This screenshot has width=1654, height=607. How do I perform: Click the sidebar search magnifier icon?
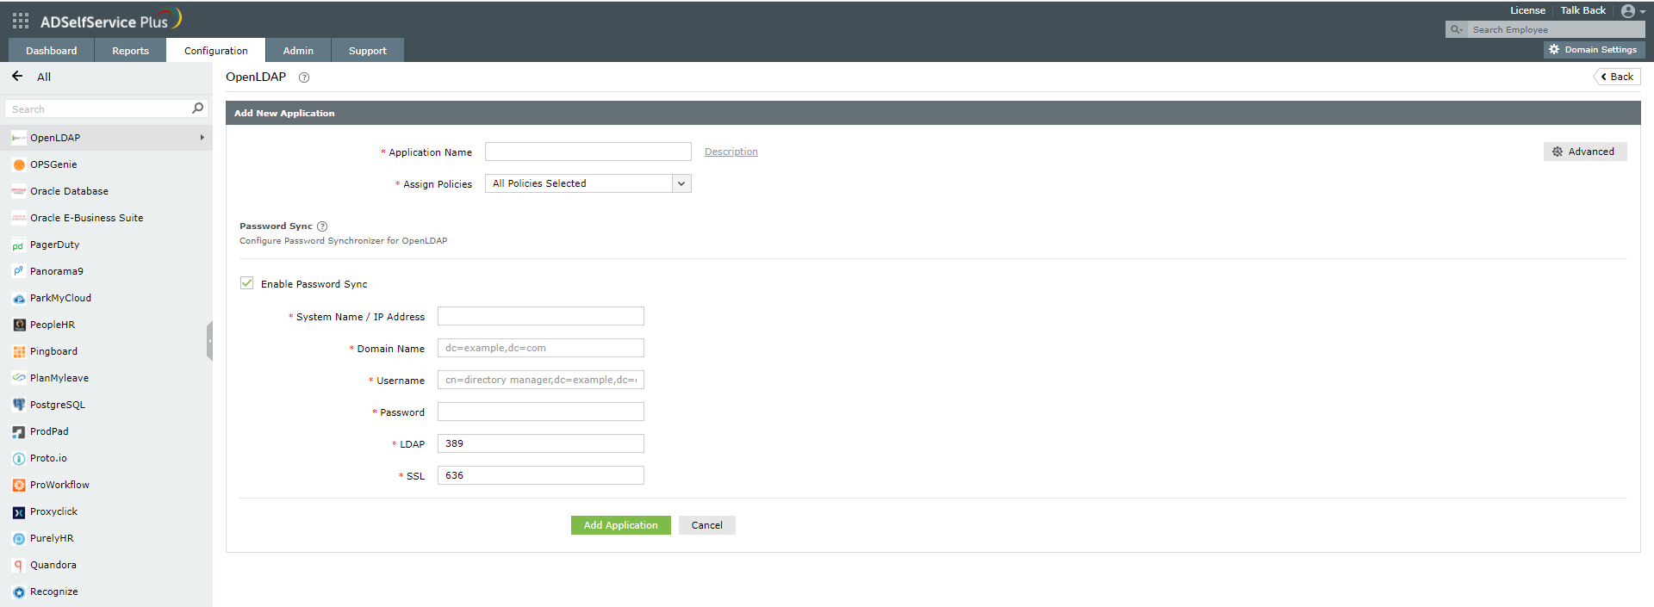tap(197, 108)
